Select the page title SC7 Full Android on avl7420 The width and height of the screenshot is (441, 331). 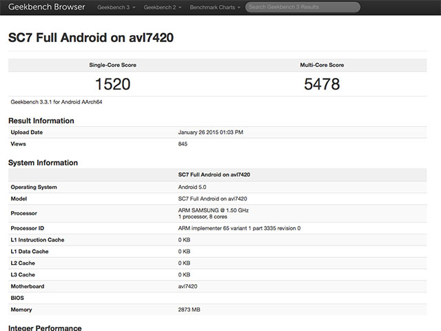91,37
